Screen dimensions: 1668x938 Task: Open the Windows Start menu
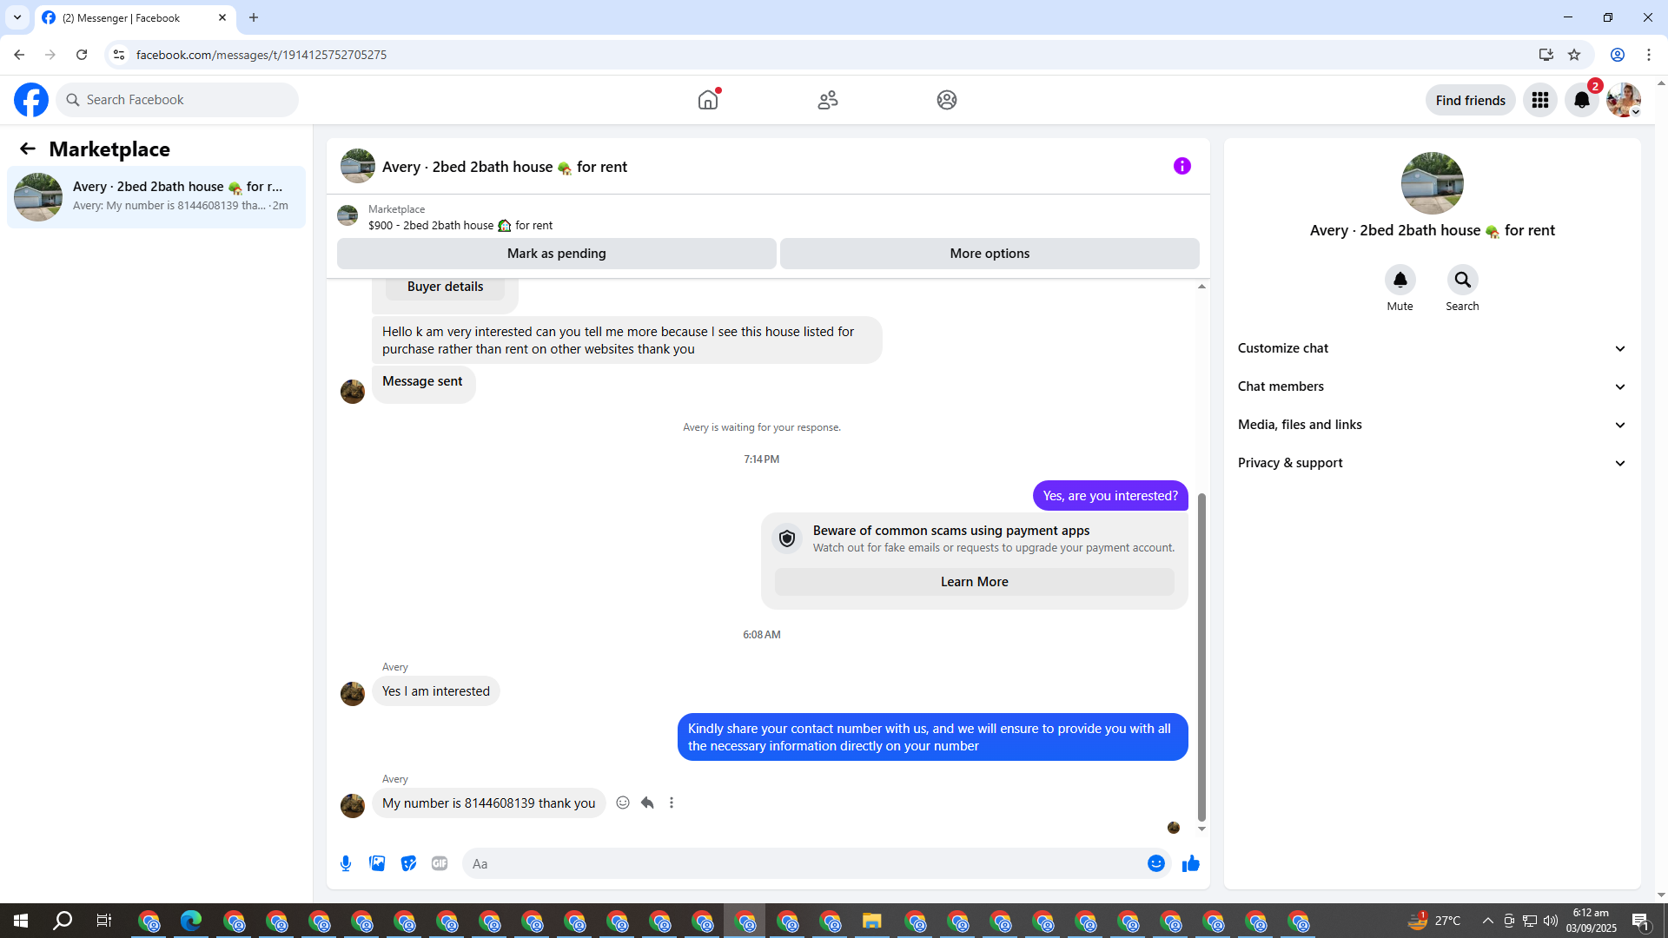[x=21, y=921]
